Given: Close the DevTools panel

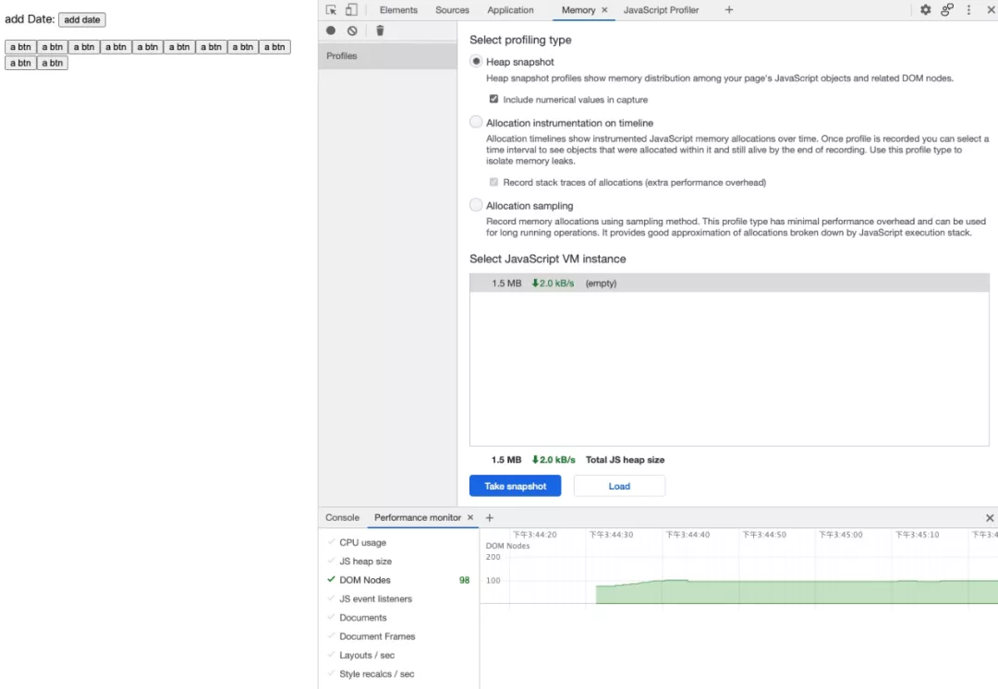Looking at the screenshot, I should (x=991, y=10).
